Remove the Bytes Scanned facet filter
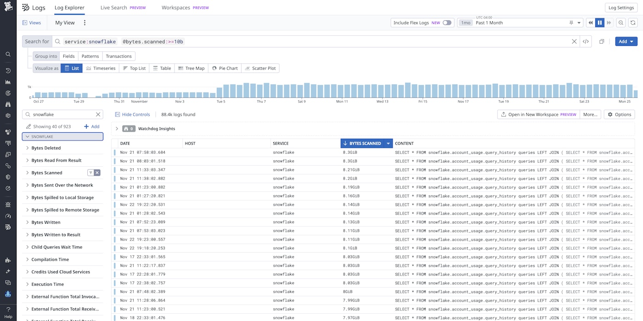The width and height of the screenshot is (643, 321). (97, 173)
